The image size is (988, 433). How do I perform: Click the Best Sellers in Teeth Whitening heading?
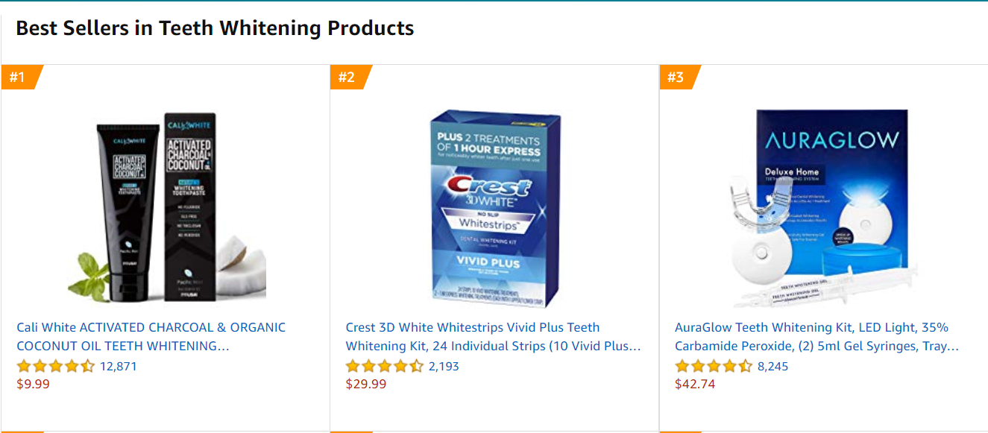point(215,28)
